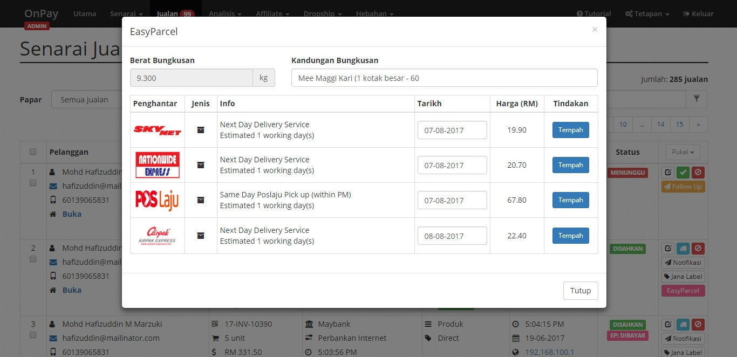Click Tempah for Skynet at 19.90

[x=571, y=130]
